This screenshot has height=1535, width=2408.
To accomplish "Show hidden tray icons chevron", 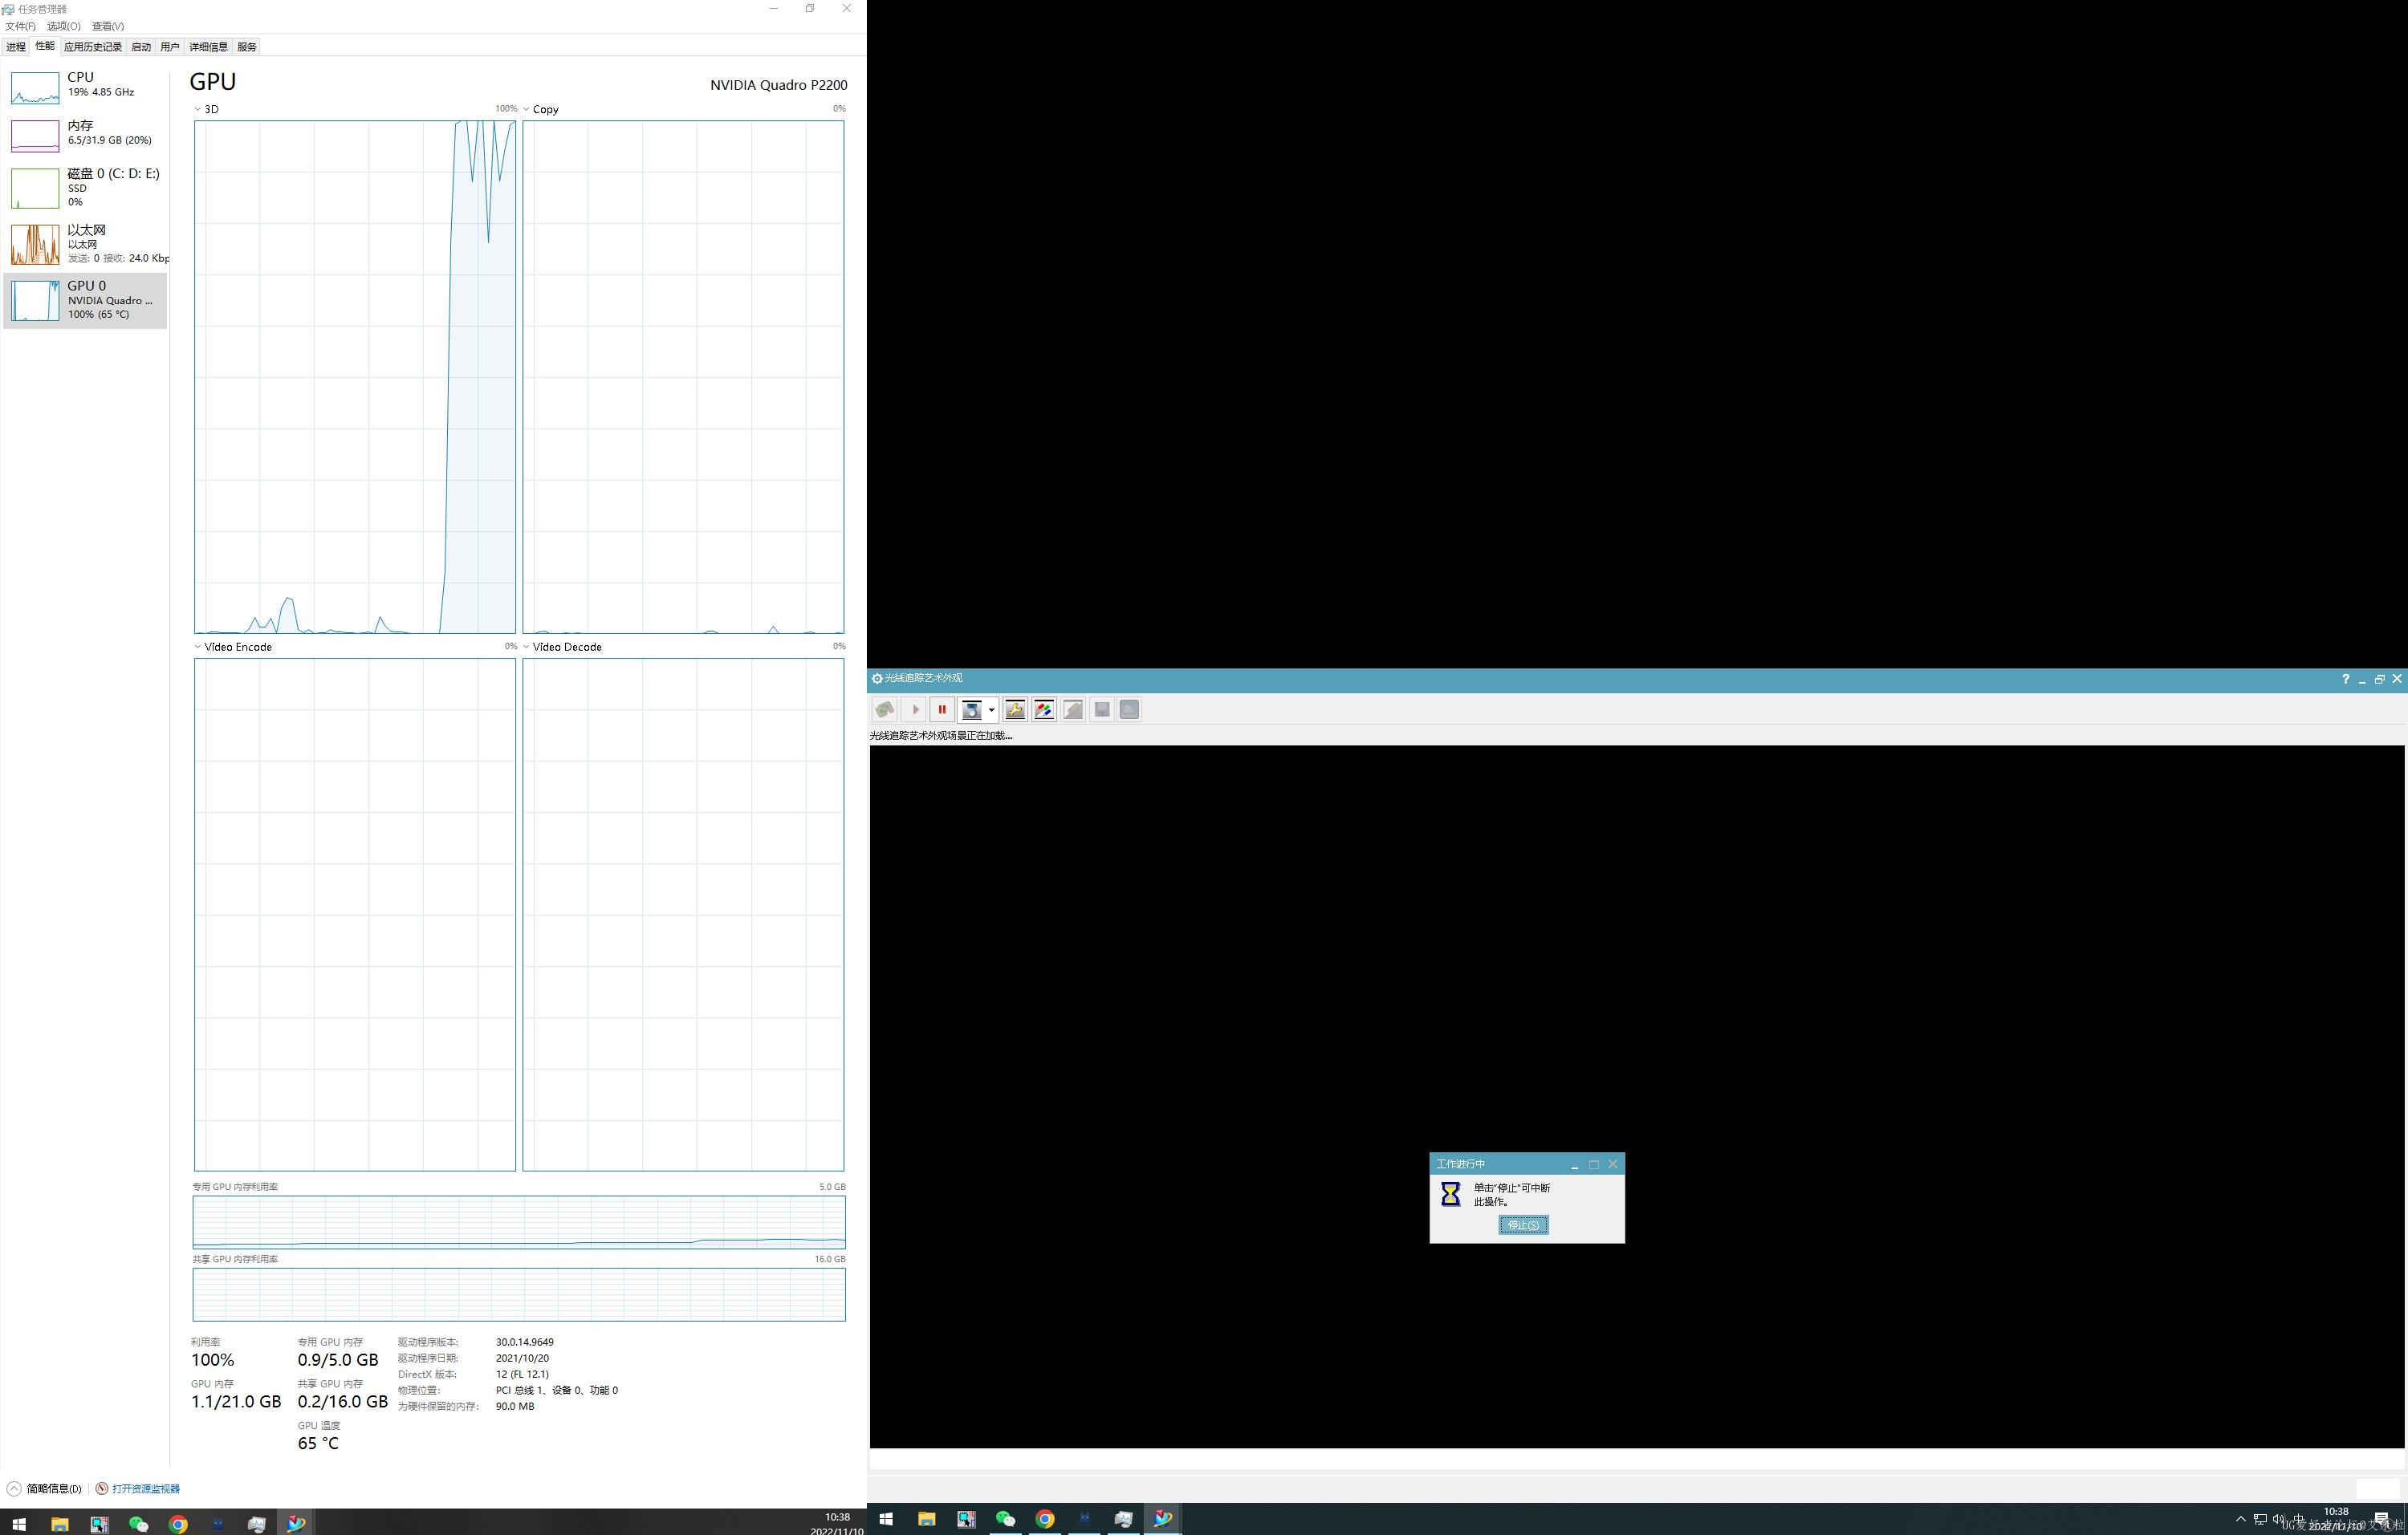I will coord(2240,1519).
